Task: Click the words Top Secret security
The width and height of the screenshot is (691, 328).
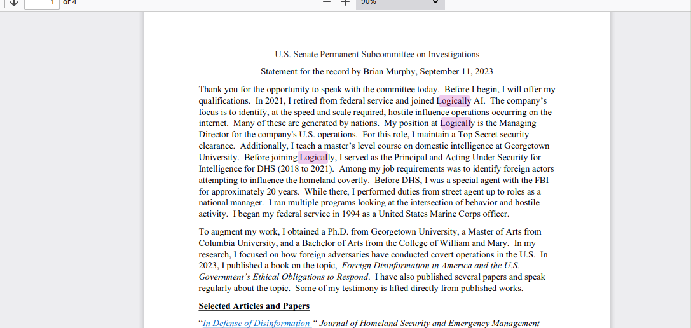Action: click(493, 135)
